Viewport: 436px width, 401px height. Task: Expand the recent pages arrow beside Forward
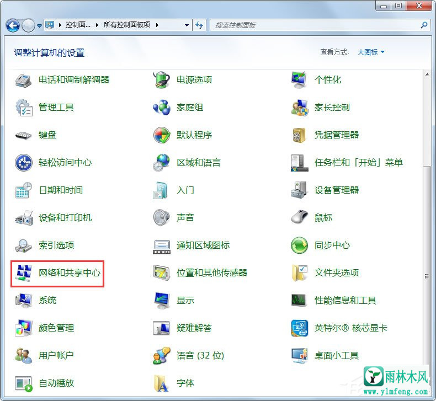click(39, 26)
